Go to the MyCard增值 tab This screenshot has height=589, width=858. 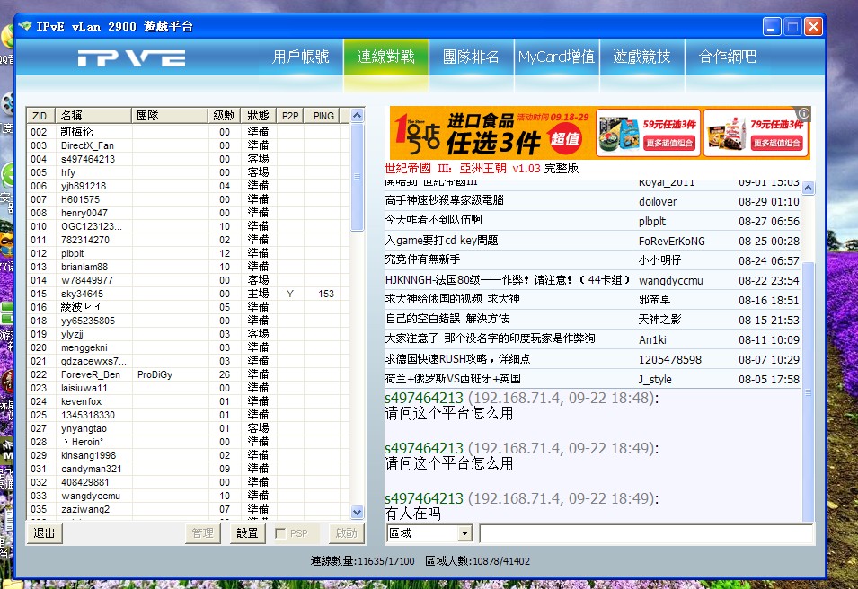pyautogui.click(x=556, y=57)
